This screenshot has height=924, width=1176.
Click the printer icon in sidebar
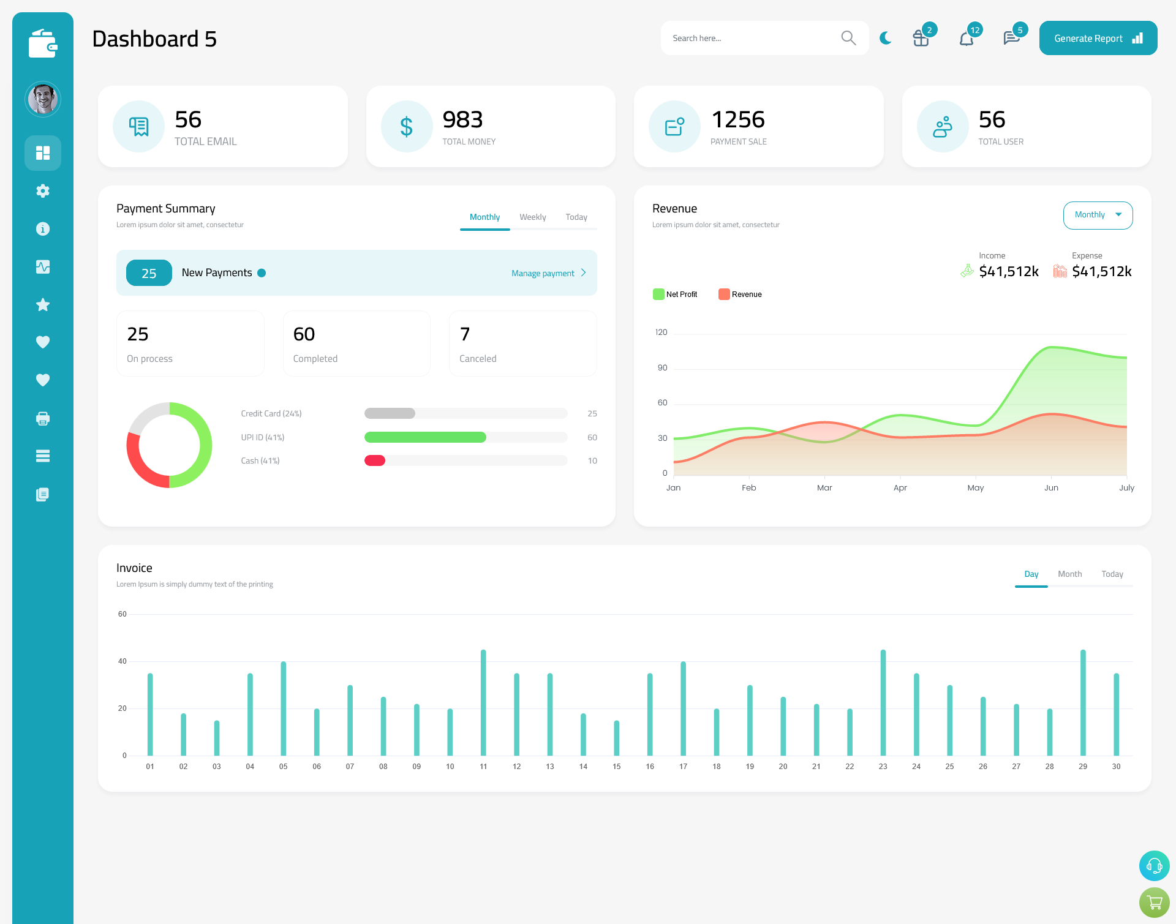pos(43,418)
